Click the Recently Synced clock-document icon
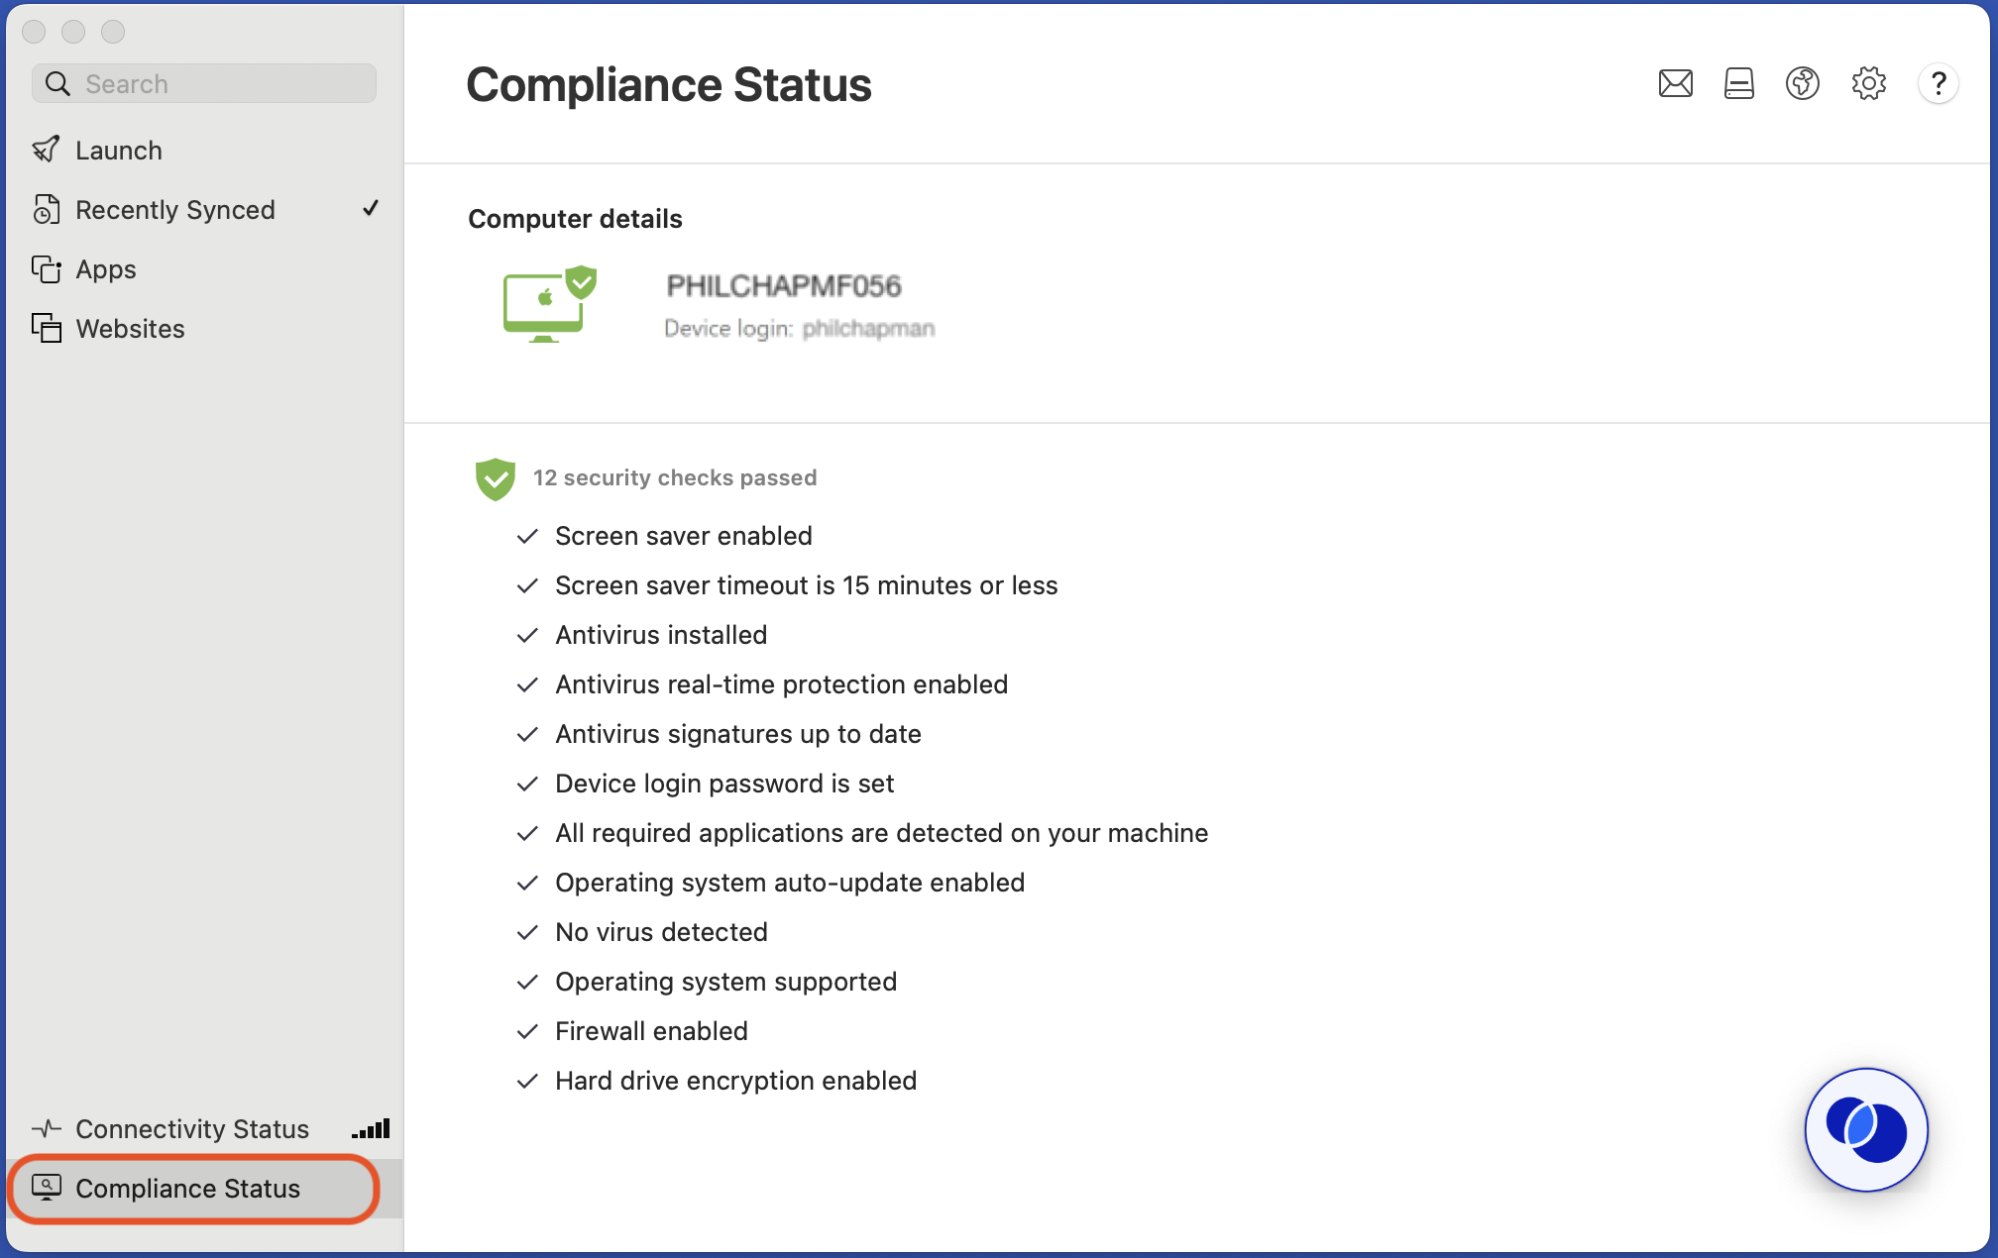 (46, 209)
